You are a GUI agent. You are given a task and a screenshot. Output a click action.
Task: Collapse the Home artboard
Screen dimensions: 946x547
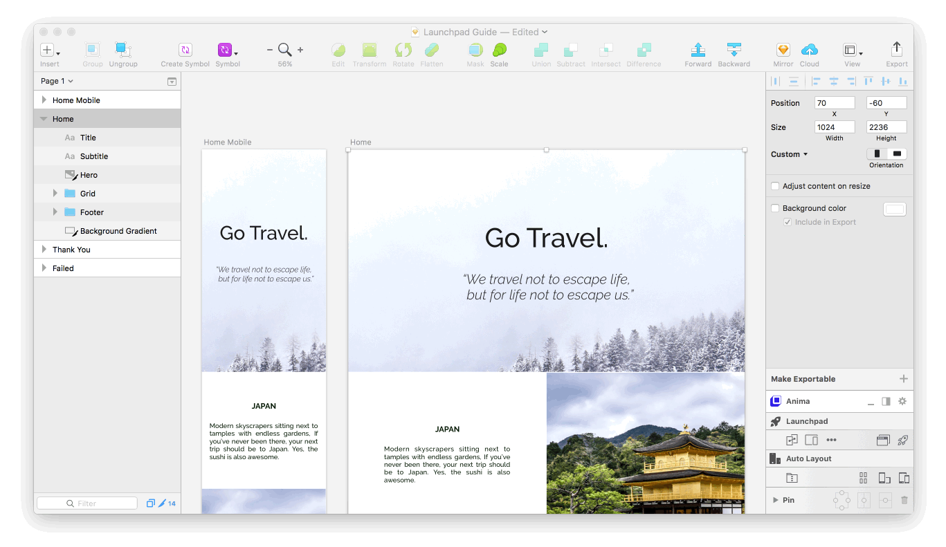coord(44,119)
